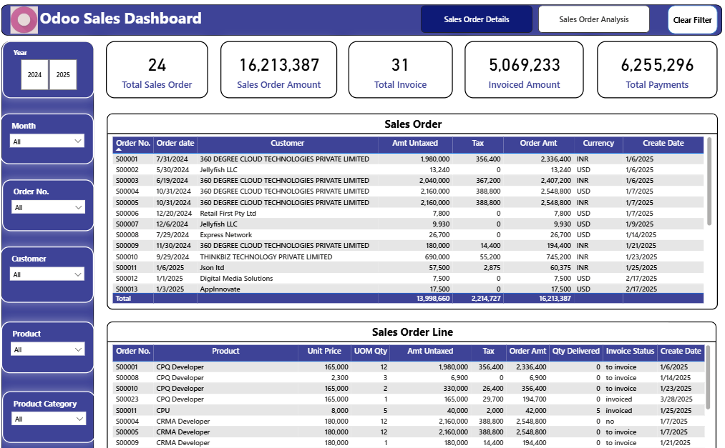Expand the Customer filter dropdown
The width and height of the screenshot is (725, 448).
47,274
